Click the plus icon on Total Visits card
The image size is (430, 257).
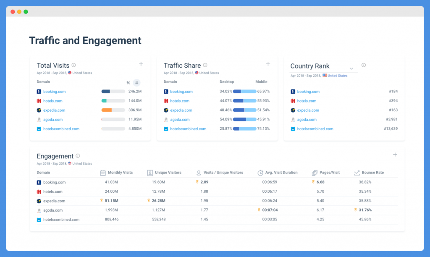tap(141, 64)
